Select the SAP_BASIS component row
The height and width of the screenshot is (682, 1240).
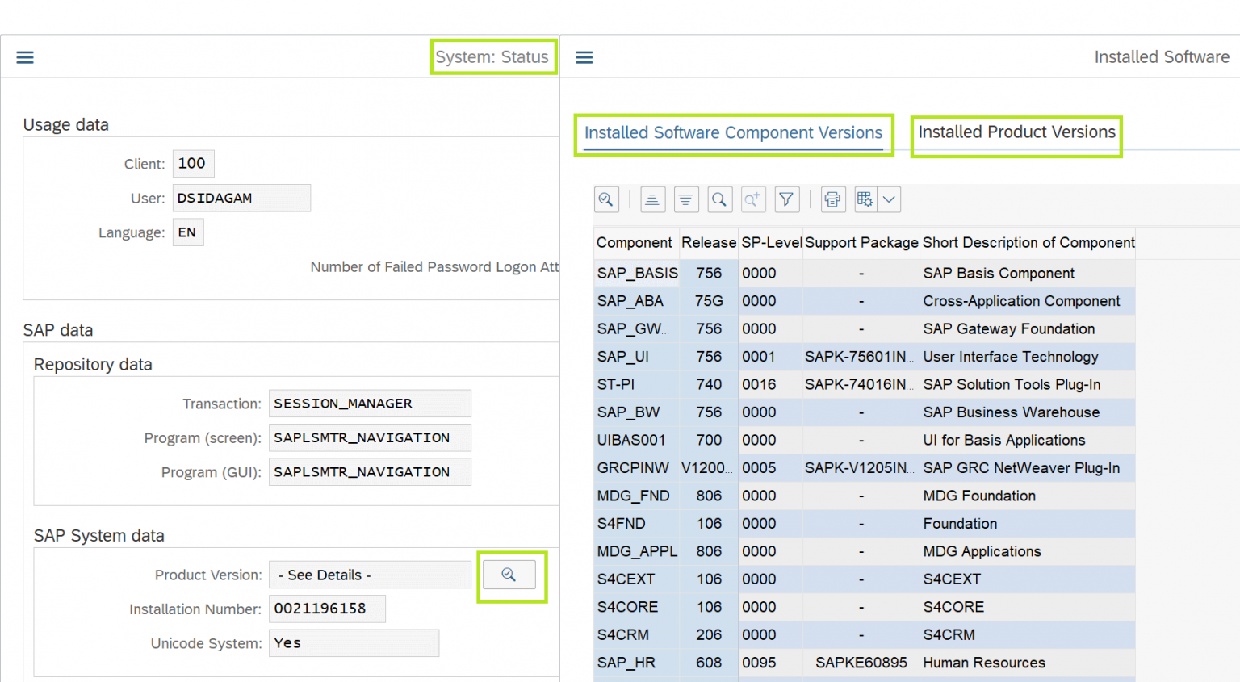[637, 273]
